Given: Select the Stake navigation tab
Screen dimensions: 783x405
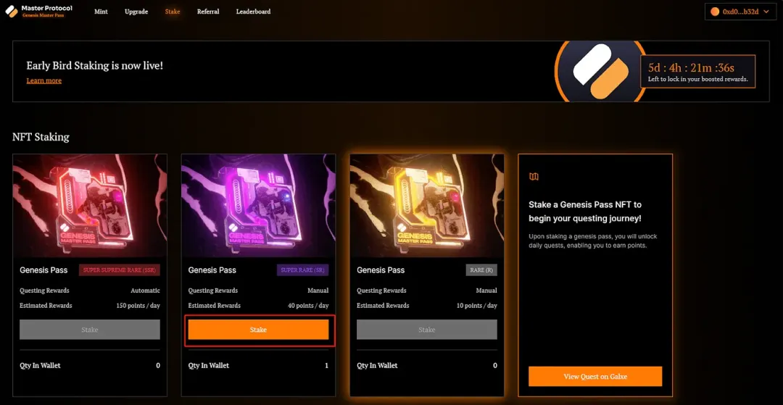Looking at the screenshot, I should [173, 12].
